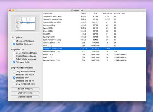Select SystemUIServer row with size 280*22
Viewport: 153px width, 112px height.
[x=94, y=22]
